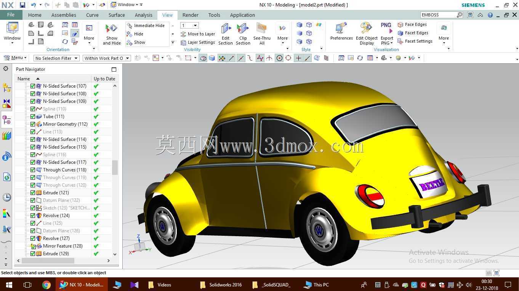Click the Fit view icon in Orientation group
Viewport: 519px width, 291px height.
(65, 25)
